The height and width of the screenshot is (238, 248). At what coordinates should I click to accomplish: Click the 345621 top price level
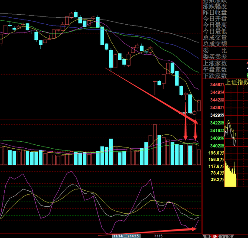(217, 85)
